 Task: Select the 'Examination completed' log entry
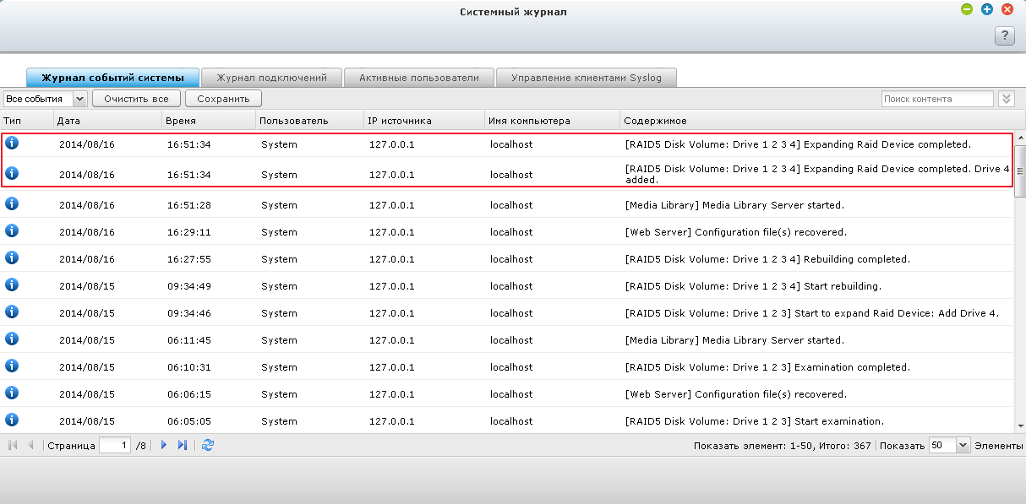[507, 366]
